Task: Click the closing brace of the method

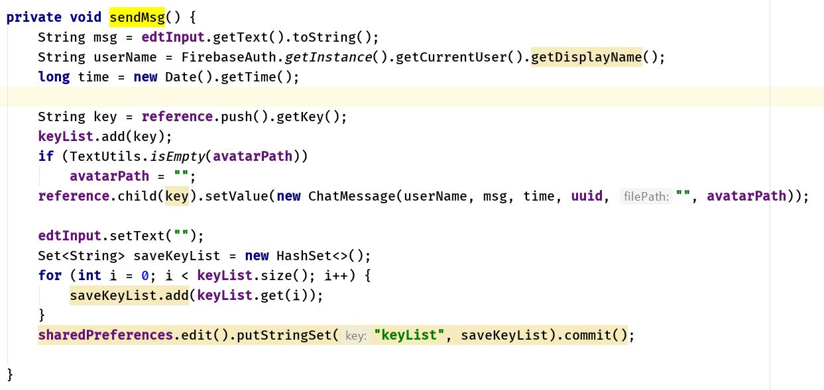Action: coord(10,375)
